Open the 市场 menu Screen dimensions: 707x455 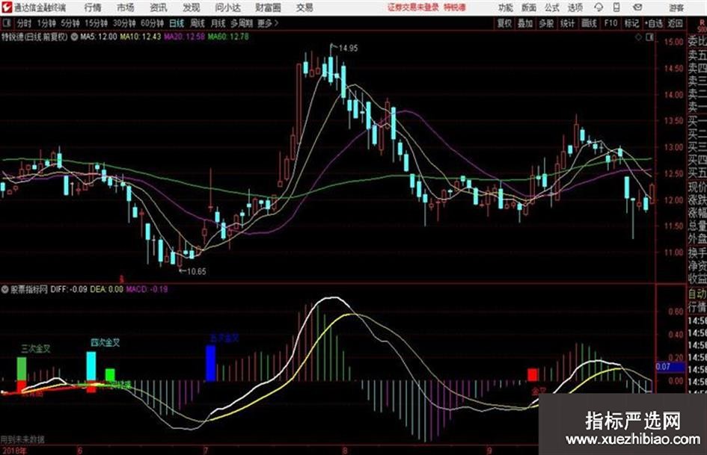(x=126, y=7)
